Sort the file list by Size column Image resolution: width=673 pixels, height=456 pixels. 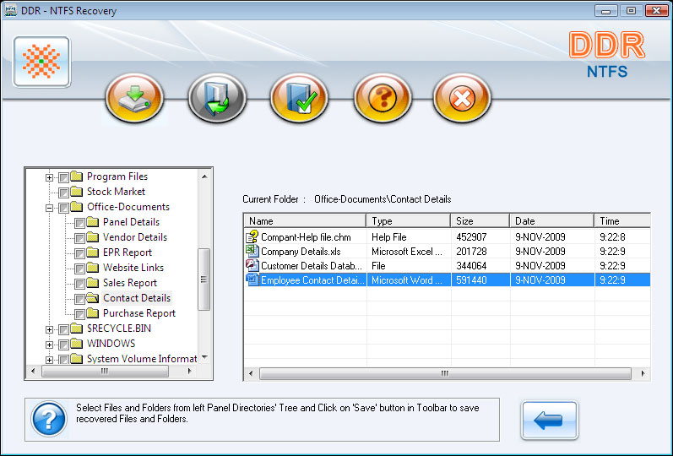coord(480,220)
